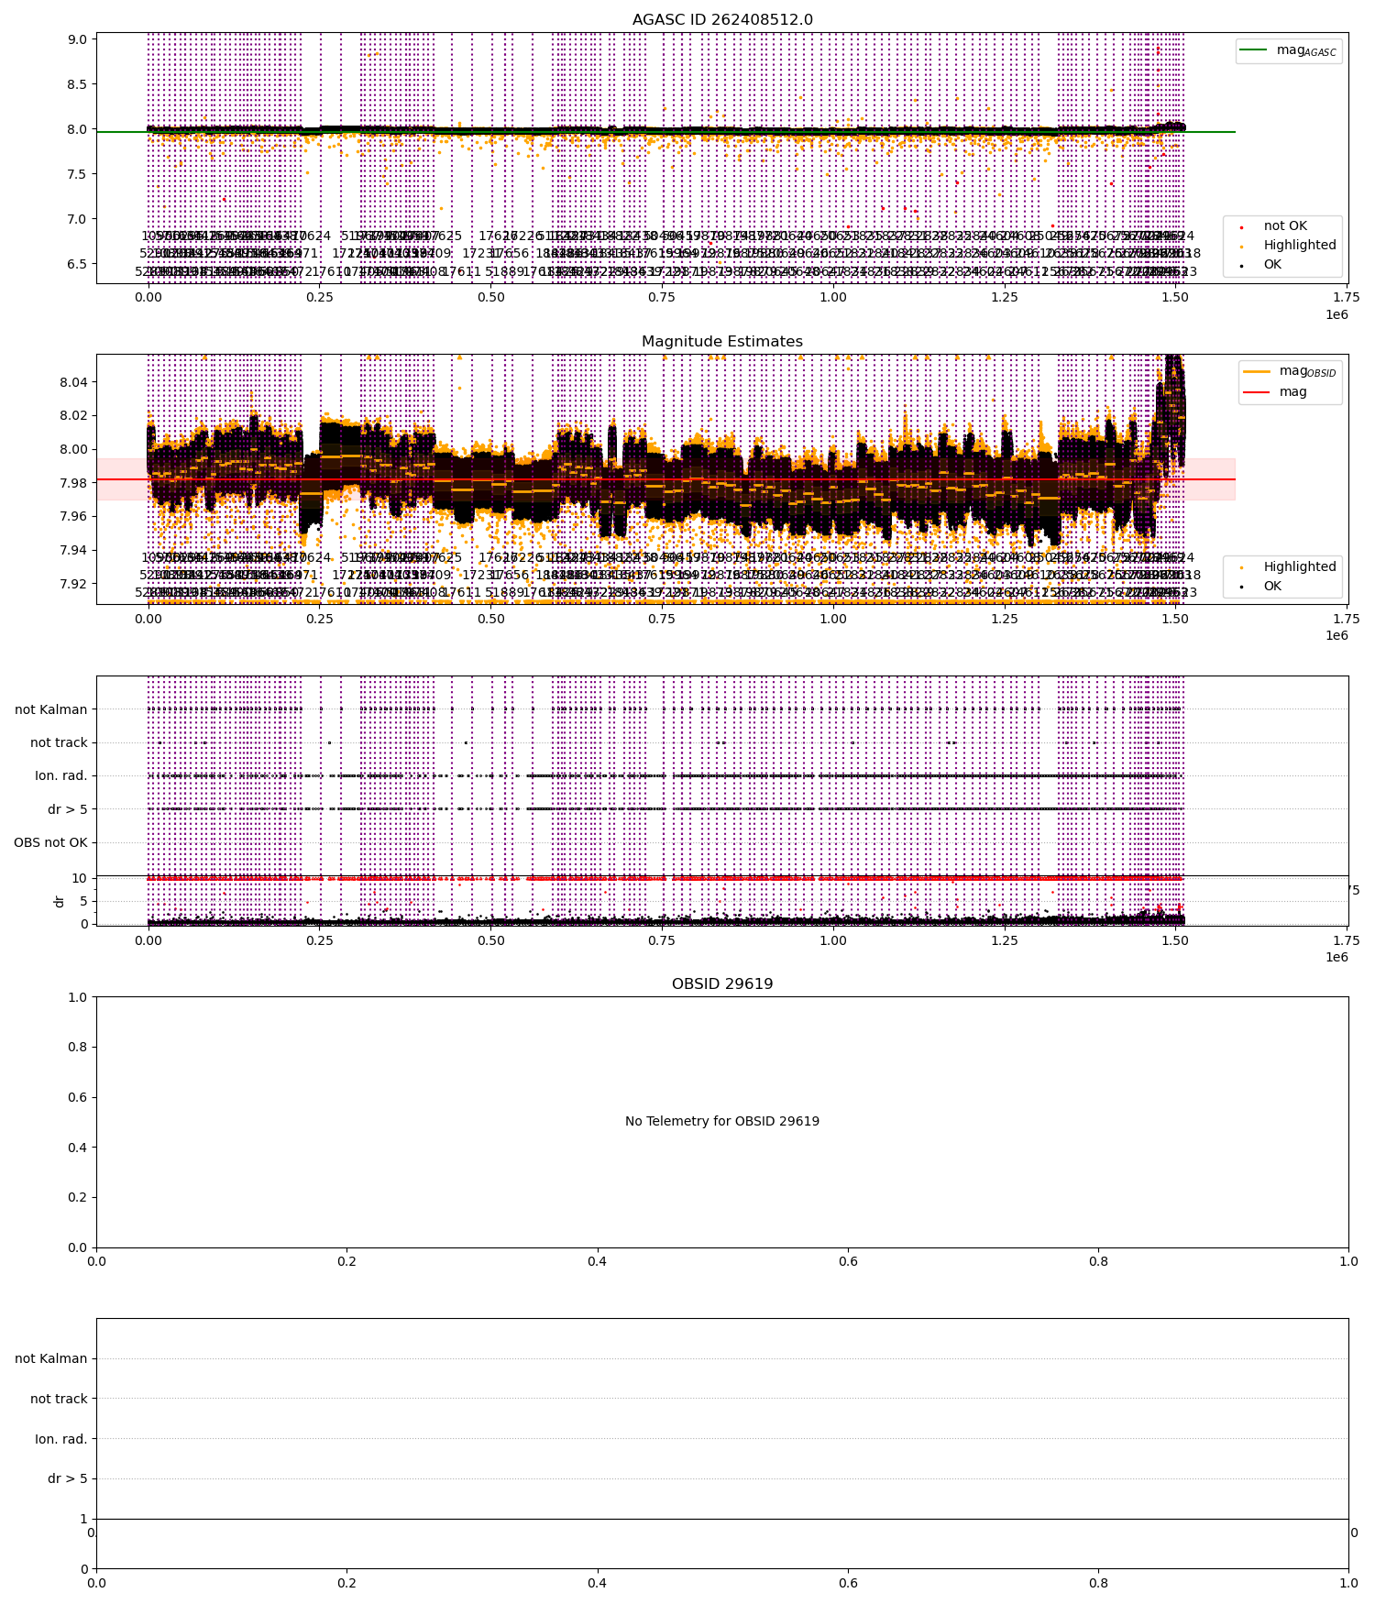1375x1604 pixels.
Task: Click the '7.94' y-axis tick label
Action: coord(74,551)
